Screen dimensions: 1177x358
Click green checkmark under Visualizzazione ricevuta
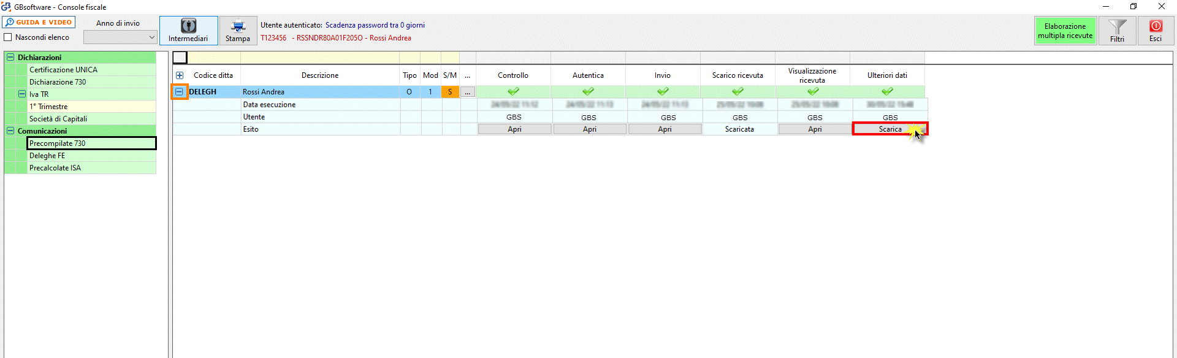(812, 91)
